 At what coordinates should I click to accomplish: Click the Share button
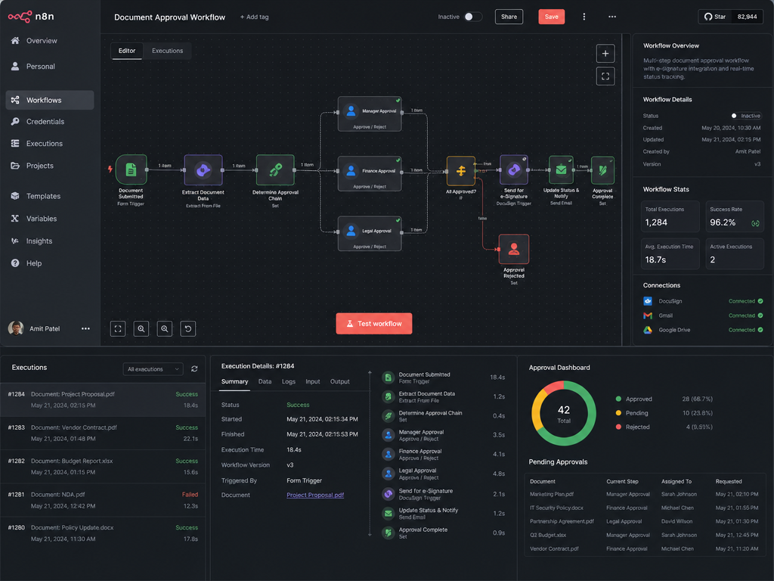pyautogui.click(x=509, y=17)
